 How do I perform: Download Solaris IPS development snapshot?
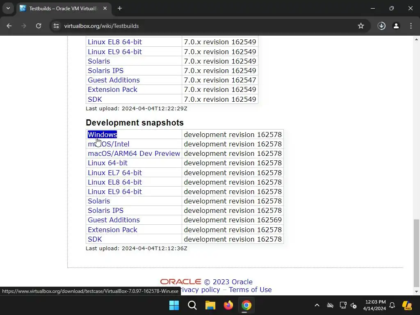coord(105,210)
